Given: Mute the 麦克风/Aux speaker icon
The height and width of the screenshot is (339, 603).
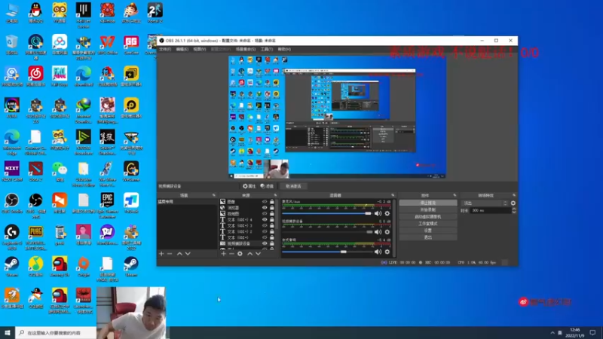Looking at the screenshot, I should [x=378, y=213].
